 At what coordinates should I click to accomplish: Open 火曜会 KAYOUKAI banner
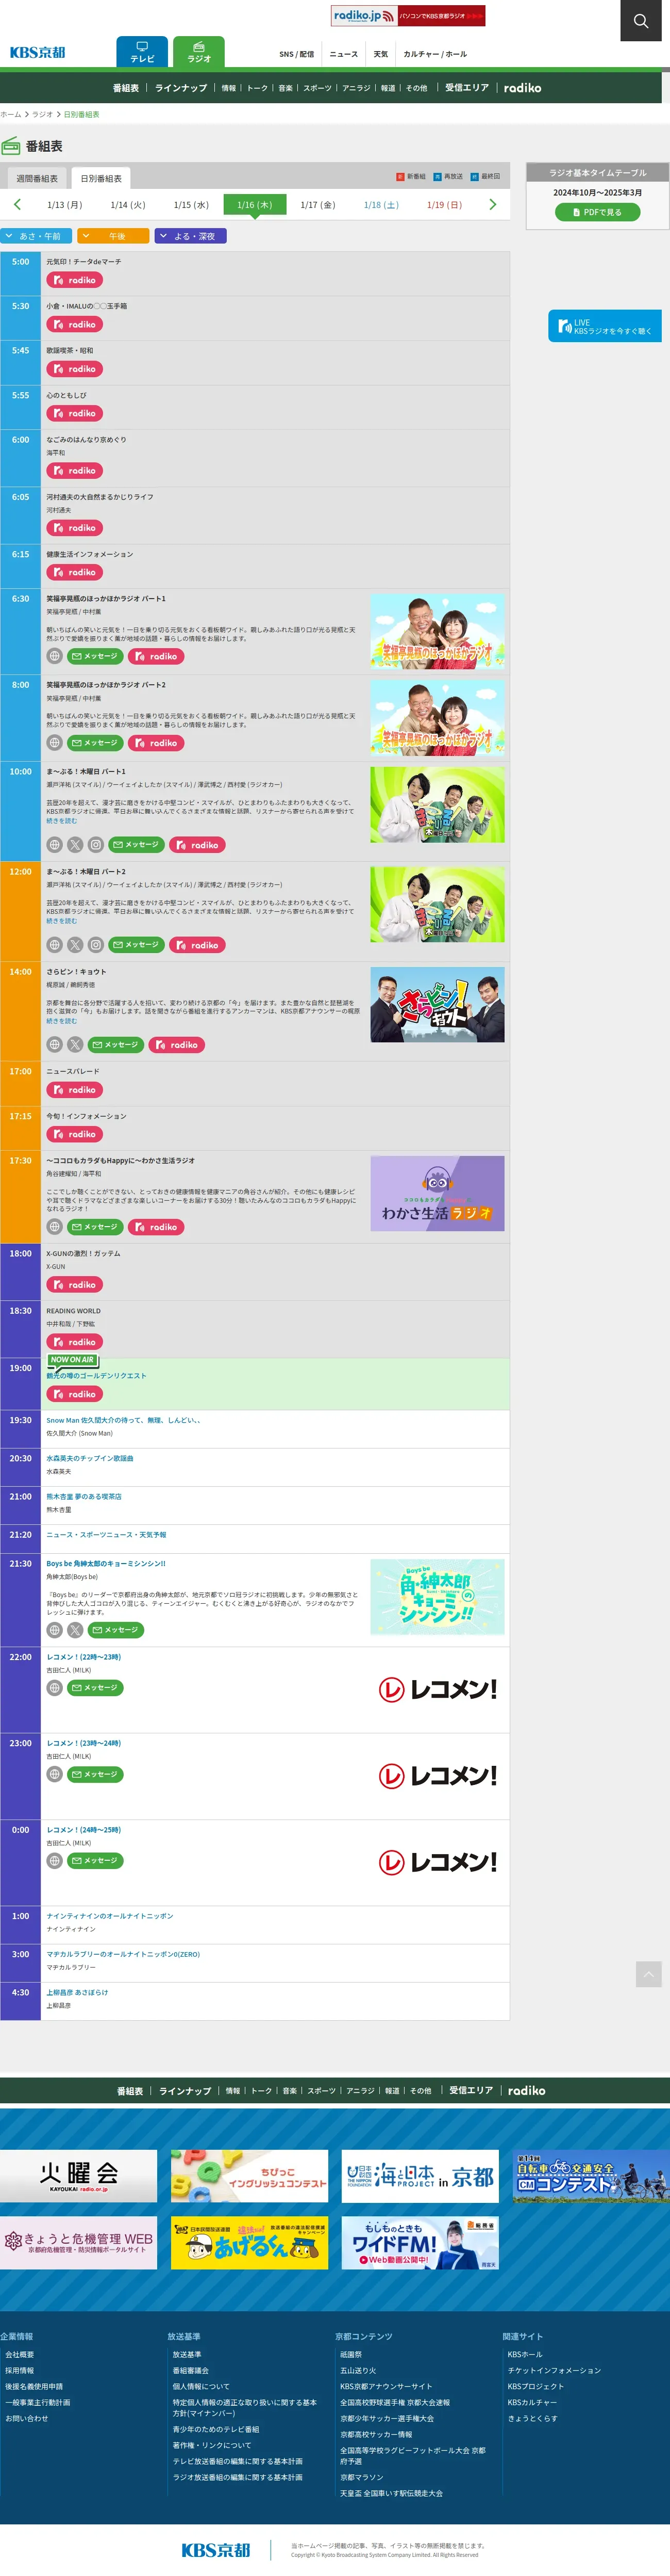79,2176
